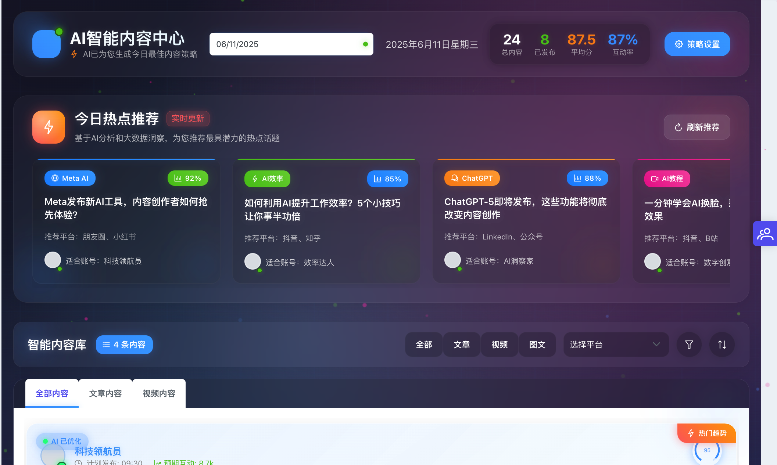The image size is (777, 465).
Task: Click the AI 已优化 badge
Action: tap(62, 441)
